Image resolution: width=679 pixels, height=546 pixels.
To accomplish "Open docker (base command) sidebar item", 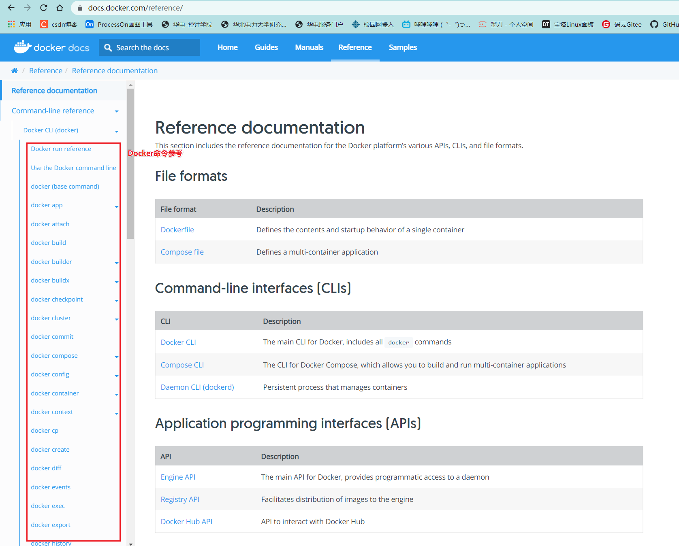I will tap(65, 187).
